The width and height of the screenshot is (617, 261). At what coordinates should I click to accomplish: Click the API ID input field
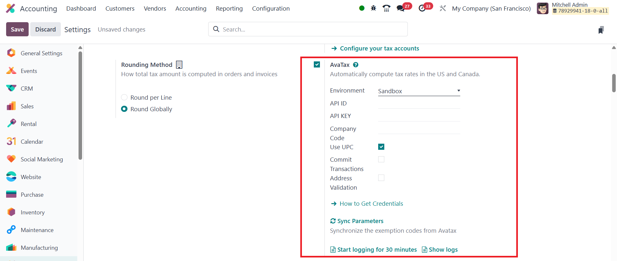419,104
